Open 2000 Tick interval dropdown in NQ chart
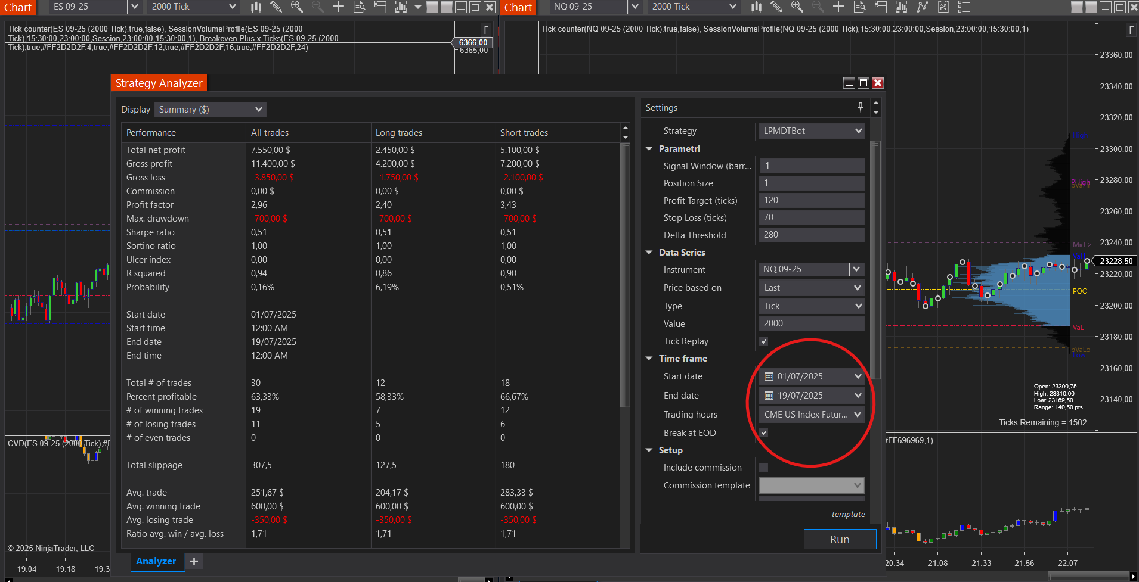Image resolution: width=1139 pixels, height=582 pixels. (x=694, y=7)
